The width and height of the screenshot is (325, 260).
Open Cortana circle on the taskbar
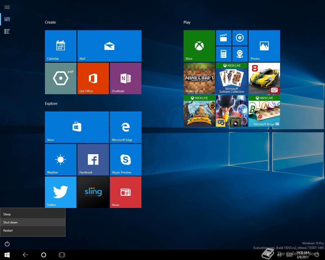click(44, 255)
